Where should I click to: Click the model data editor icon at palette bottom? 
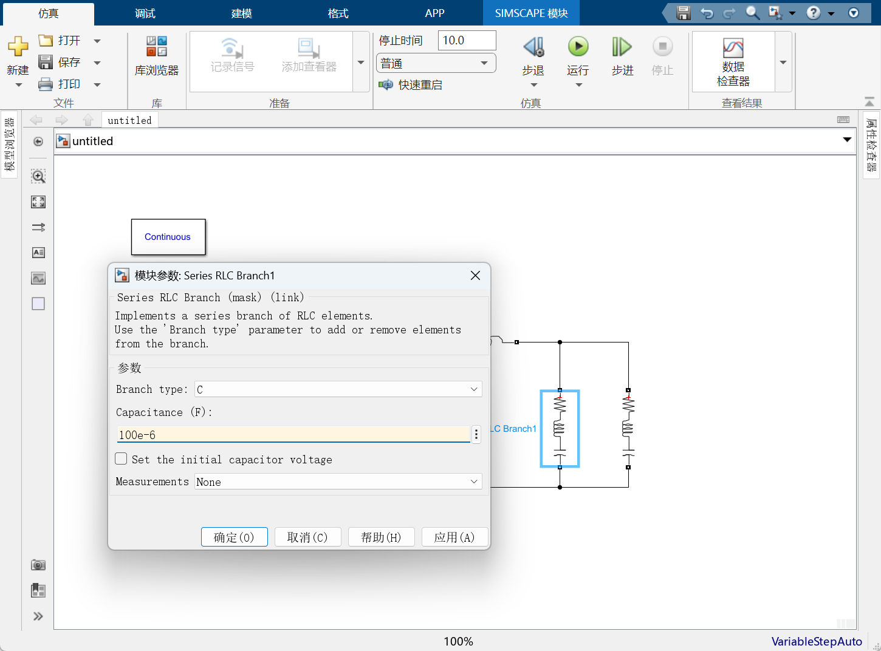pyautogui.click(x=38, y=590)
